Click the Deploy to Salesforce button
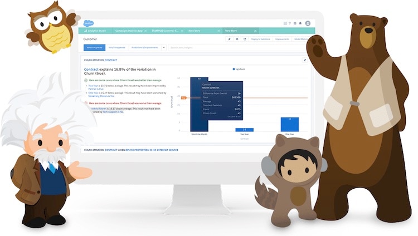 pos(261,40)
